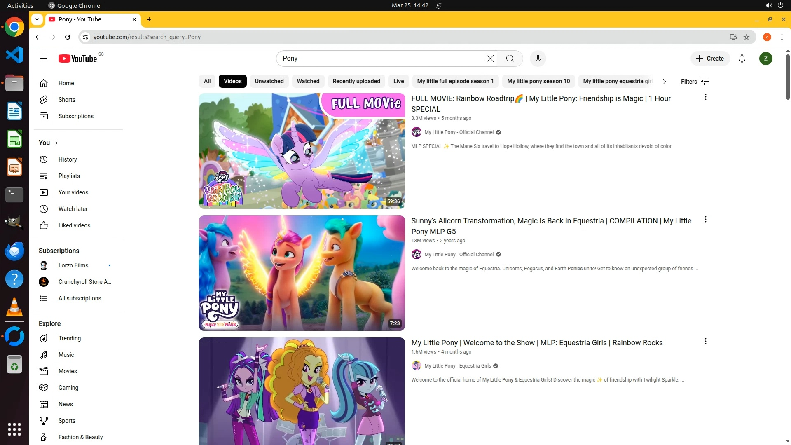The image size is (791, 445).
Task: Open Watch later in the sidebar
Action: pyautogui.click(x=73, y=209)
